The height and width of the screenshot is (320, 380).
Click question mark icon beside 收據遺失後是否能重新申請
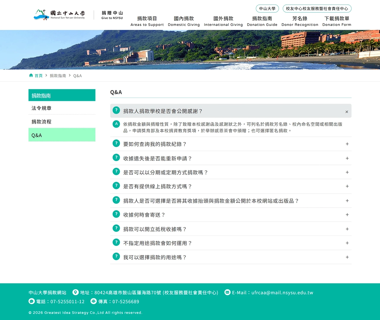pos(116,157)
